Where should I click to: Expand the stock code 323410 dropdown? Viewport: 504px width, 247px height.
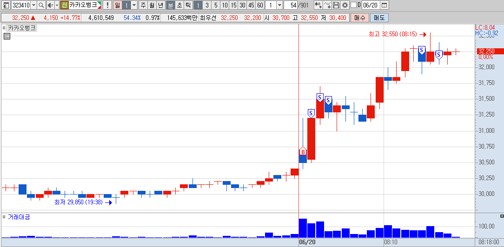coord(34,5)
